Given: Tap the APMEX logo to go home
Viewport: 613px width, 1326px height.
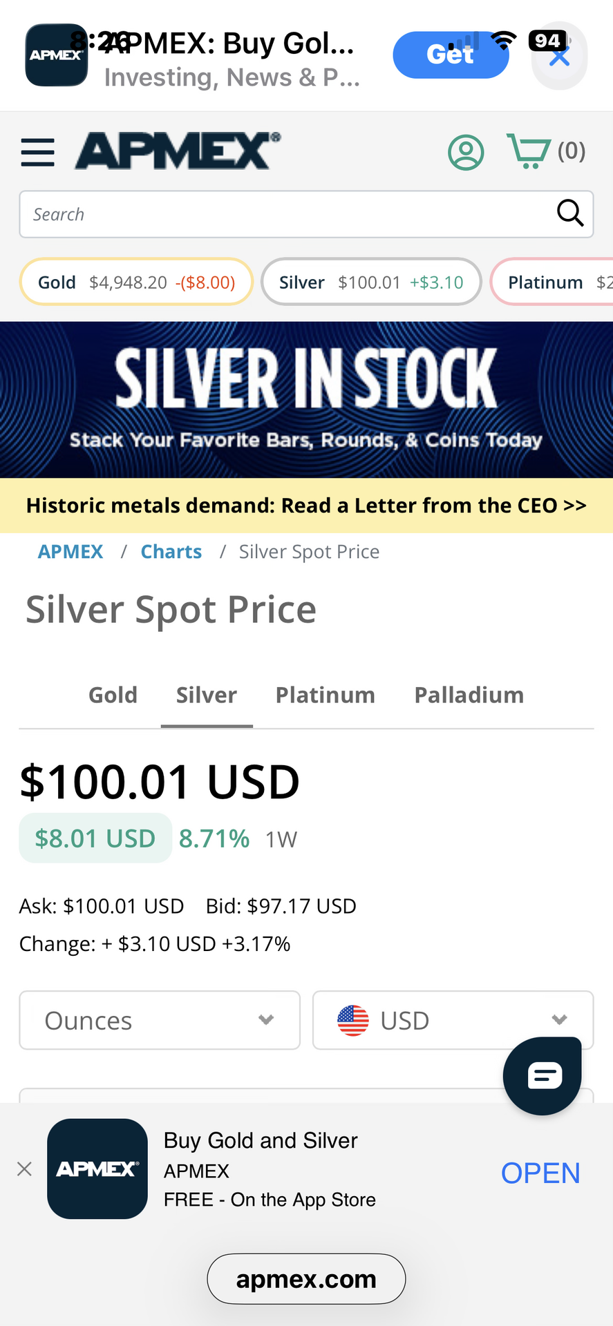Looking at the screenshot, I should click(178, 151).
